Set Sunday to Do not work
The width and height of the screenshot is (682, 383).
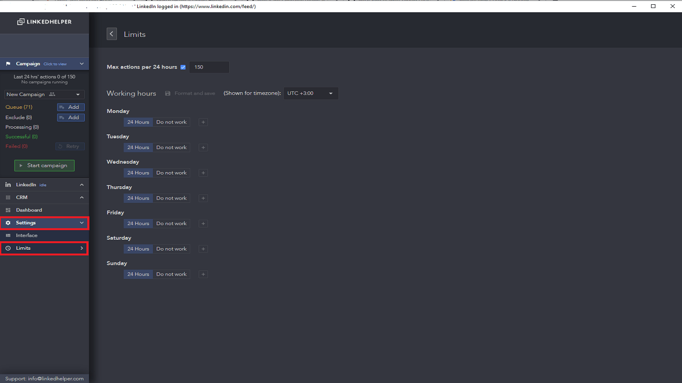coord(171,274)
